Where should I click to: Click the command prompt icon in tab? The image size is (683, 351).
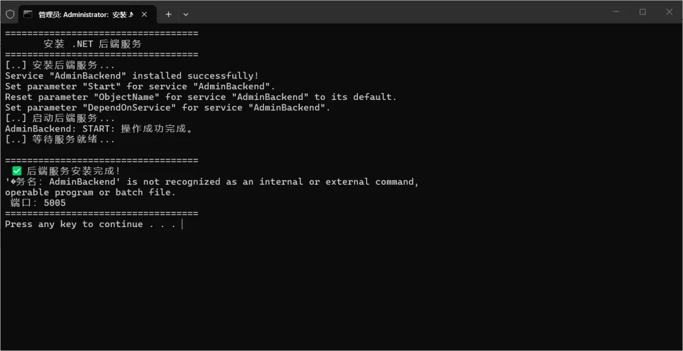(x=28, y=14)
